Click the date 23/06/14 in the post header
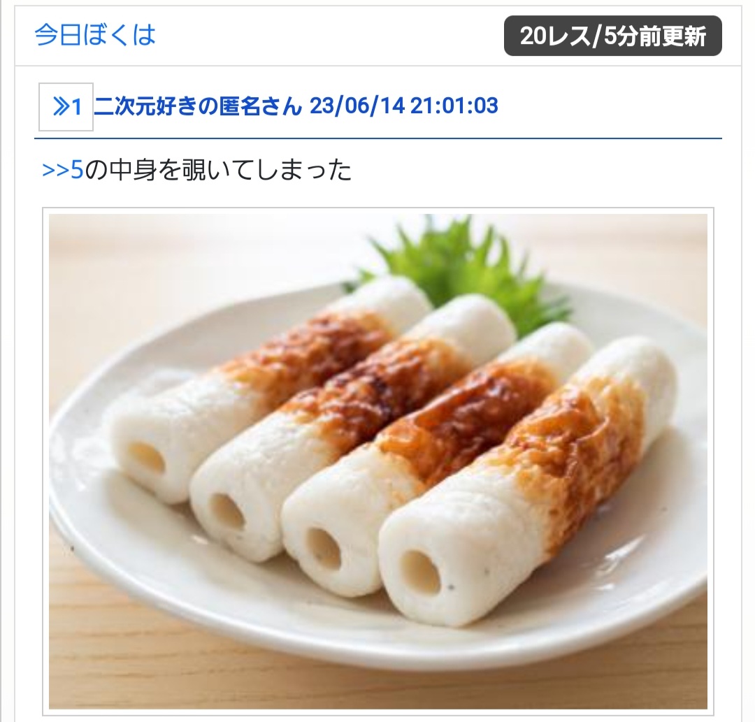Image resolution: width=755 pixels, height=722 pixels. click(x=357, y=106)
